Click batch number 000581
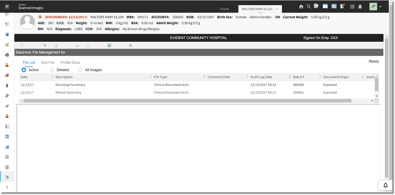The image size is (395, 195). (x=298, y=93)
